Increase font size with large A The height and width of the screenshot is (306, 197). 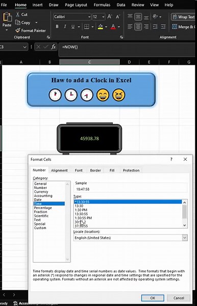[110, 17]
